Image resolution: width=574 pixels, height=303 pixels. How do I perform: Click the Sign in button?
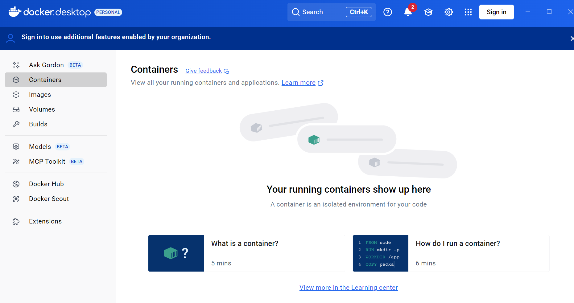coord(496,12)
